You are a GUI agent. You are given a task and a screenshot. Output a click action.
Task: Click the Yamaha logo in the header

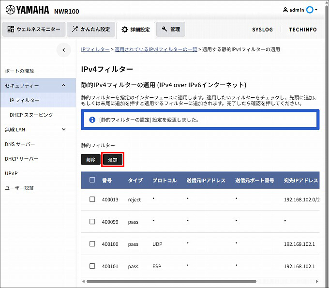point(27,10)
